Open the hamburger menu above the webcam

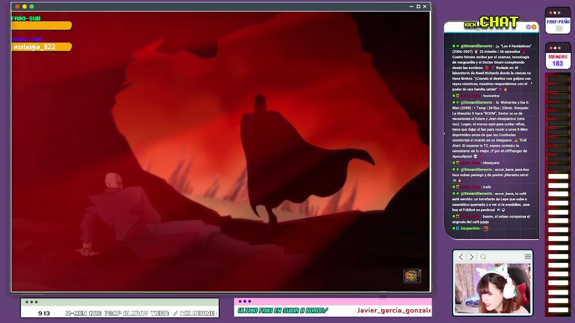(528, 257)
